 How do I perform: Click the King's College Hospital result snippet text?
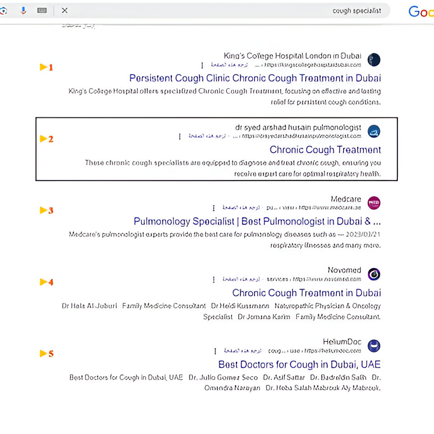[x=225, y=97]
